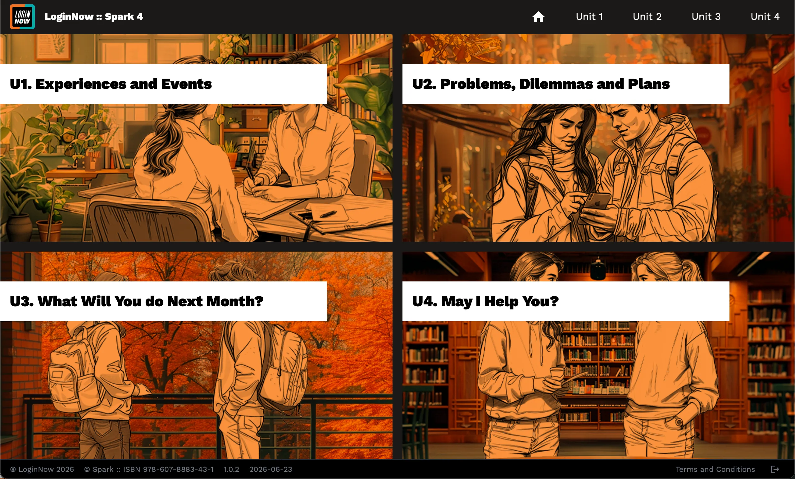Click the version number 1.0.2
The height and width of the screenshot is (479, 795).
point(231,469)
